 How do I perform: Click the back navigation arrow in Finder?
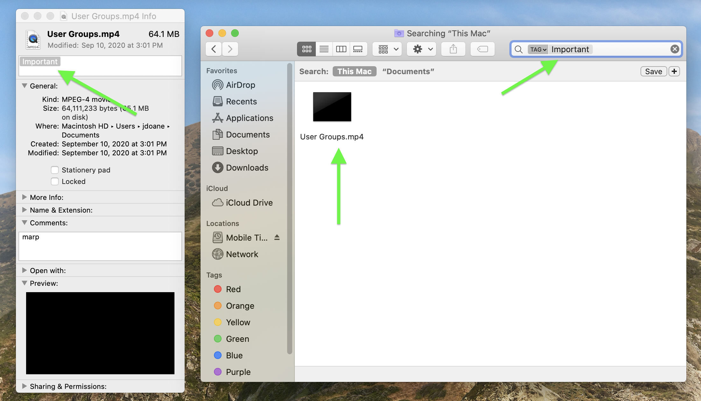(x=214, y=49)
